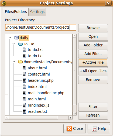Click the To_Do folder icon
This screenshot has width=113, height=136.
coord(20,44)
